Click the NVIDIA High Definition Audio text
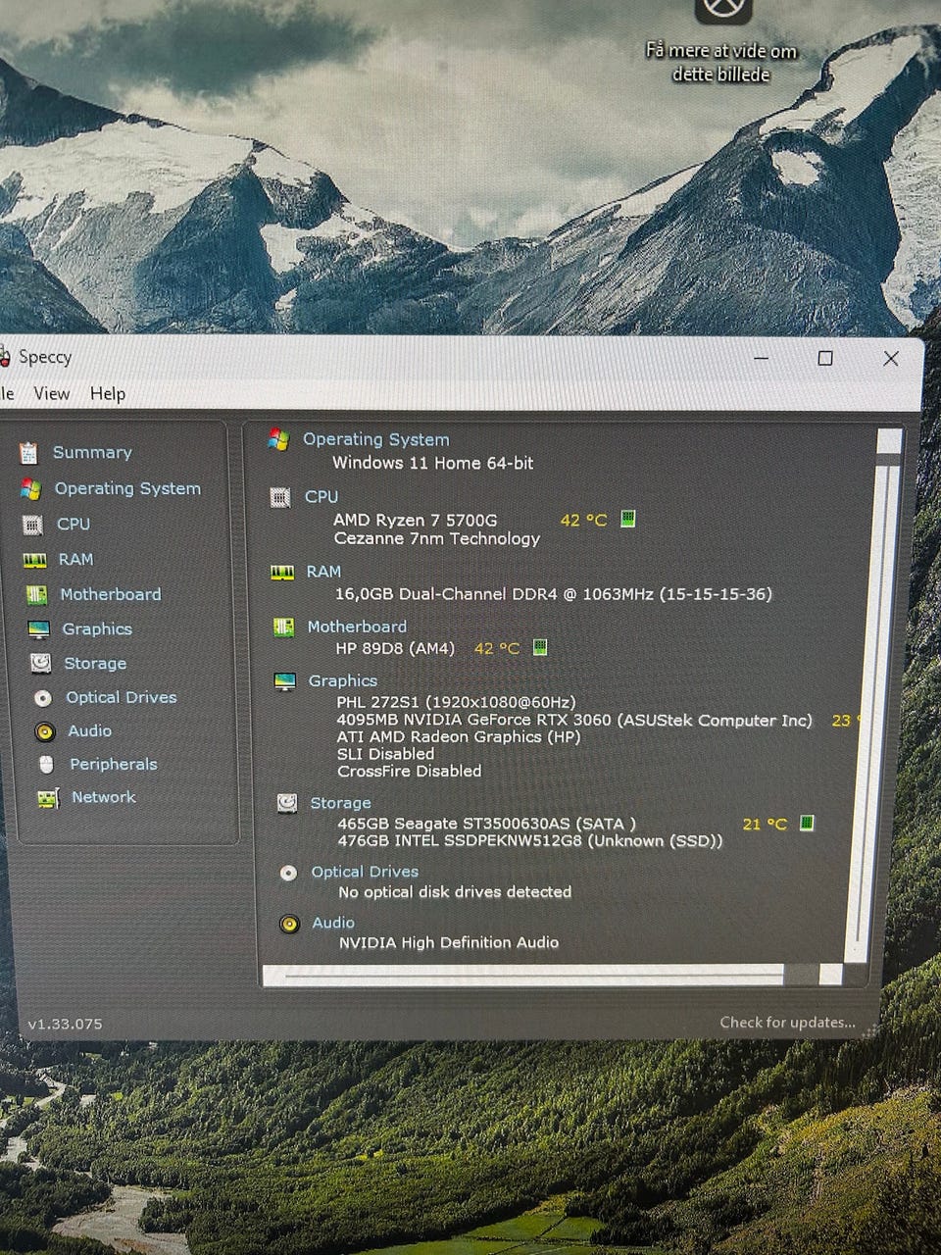The image size is (941, 1255). pyautogui.click(x=449, y=942)
